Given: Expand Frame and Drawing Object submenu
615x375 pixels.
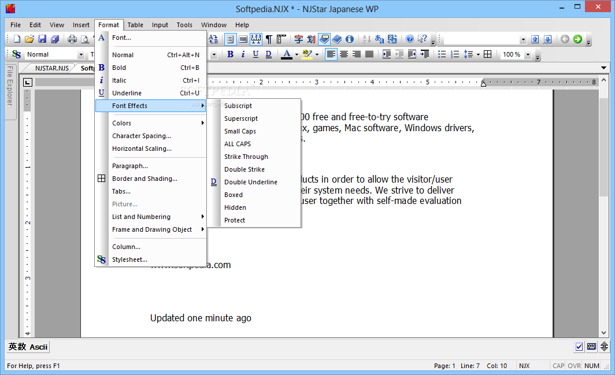Looking at the screenshot, I should (x=151, y=229).
